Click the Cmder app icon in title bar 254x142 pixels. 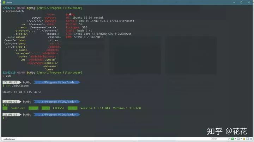pyautogui.click(x=4, y=2)
